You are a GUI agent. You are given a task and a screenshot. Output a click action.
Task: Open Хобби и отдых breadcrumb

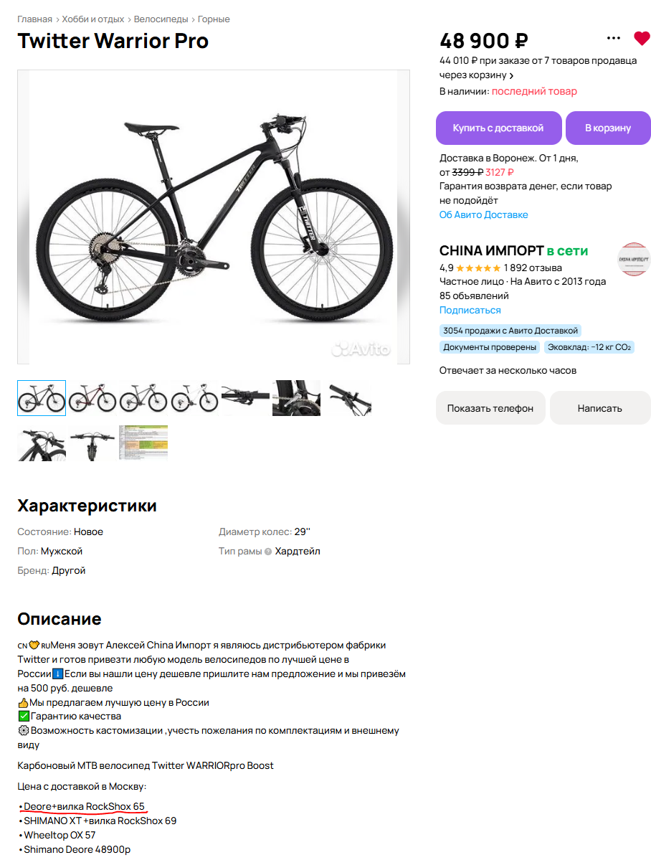(93, 19)
